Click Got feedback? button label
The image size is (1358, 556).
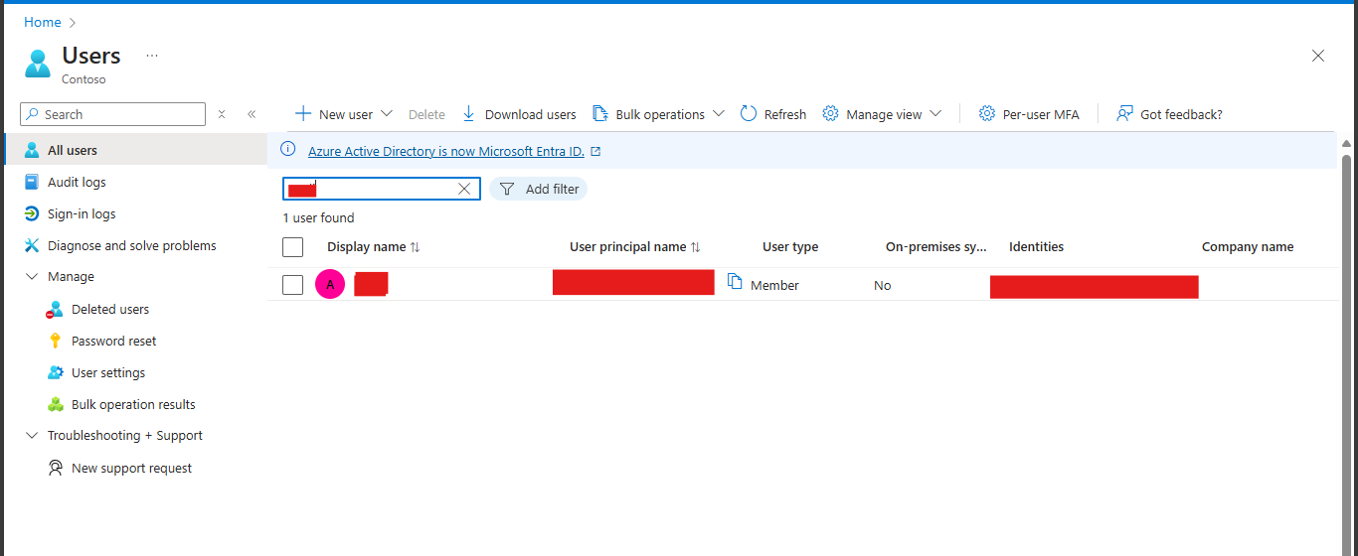[x=1181, y=114]
